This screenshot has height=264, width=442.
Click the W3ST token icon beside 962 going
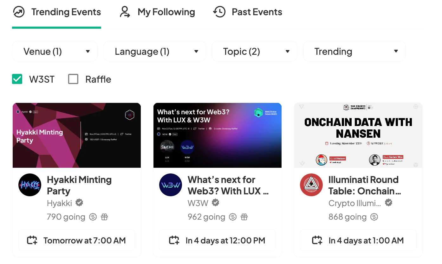click(233, 217)
